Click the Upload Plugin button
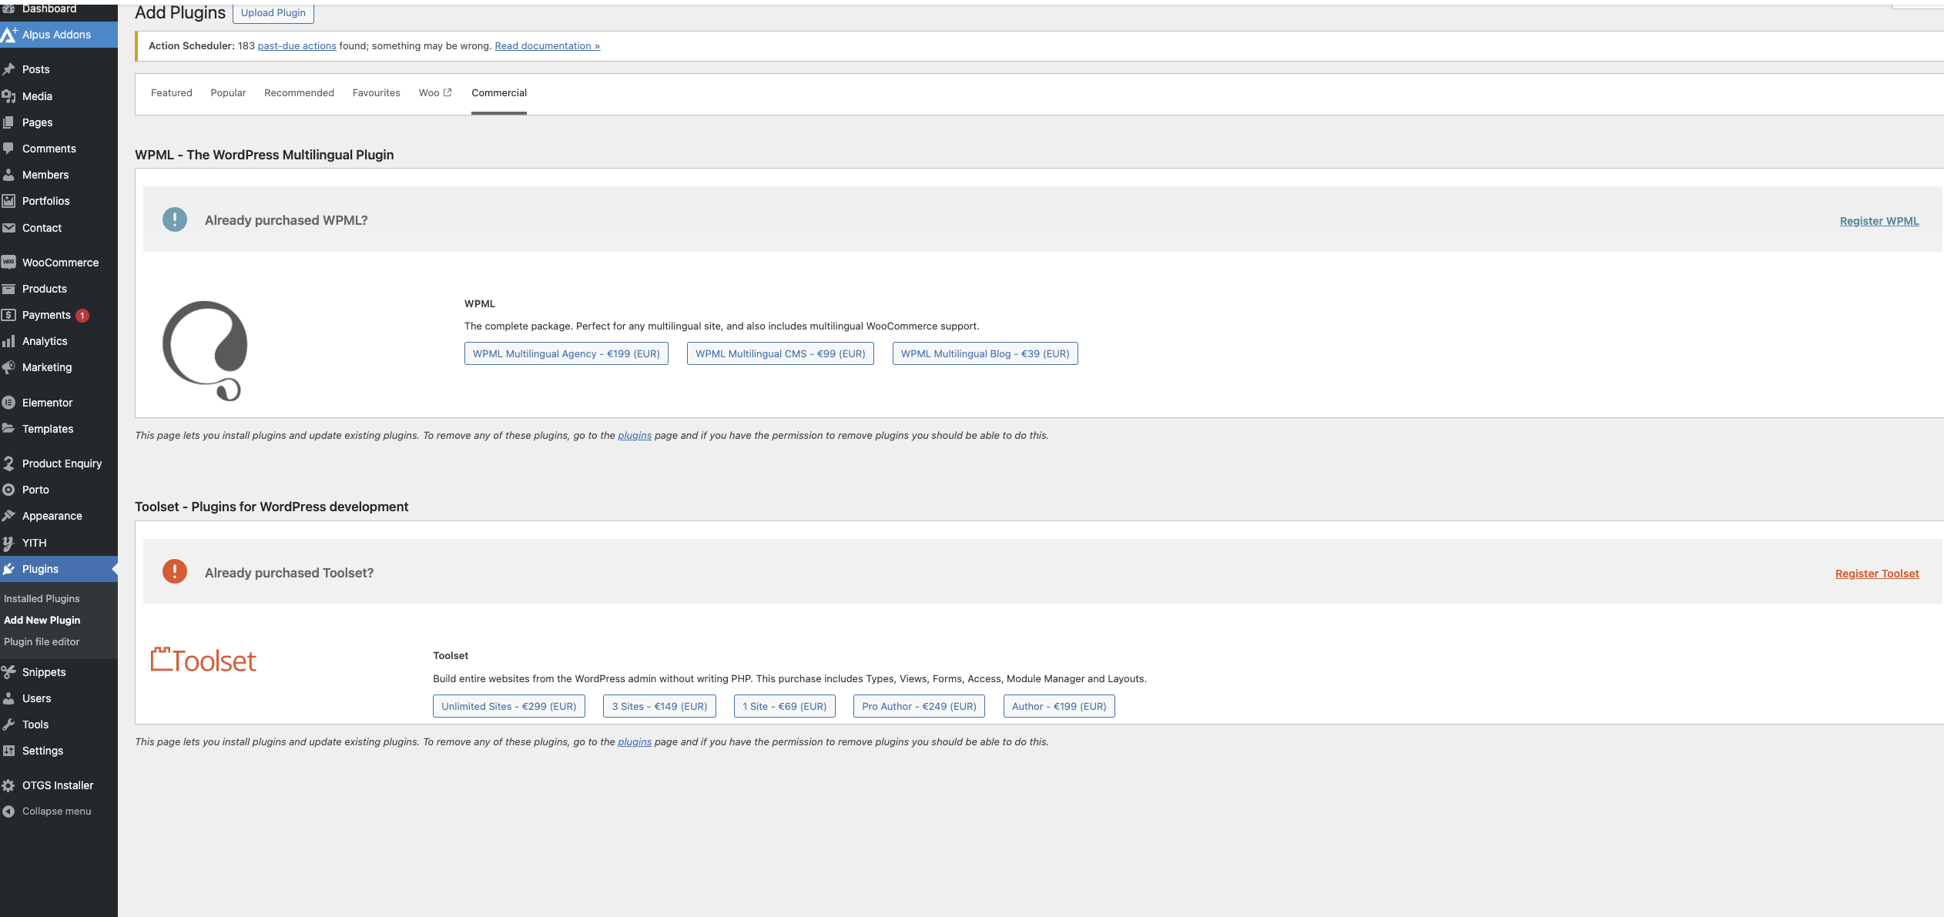Image resolution: width=1944 pixels, height=917 pixels. coord(273,13)
